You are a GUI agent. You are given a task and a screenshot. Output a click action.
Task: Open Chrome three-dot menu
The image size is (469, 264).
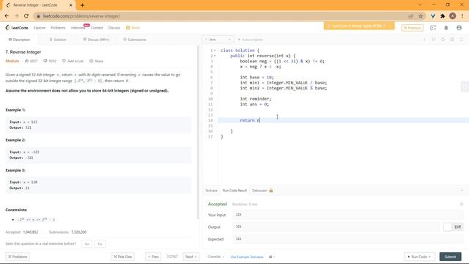[462, 16]
